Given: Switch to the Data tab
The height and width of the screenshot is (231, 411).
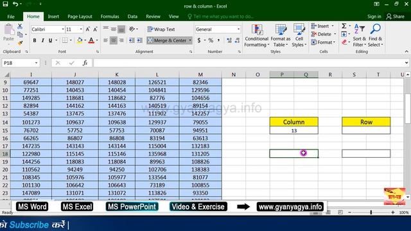Looking at the screenshot, I should [x=132, y=17].
